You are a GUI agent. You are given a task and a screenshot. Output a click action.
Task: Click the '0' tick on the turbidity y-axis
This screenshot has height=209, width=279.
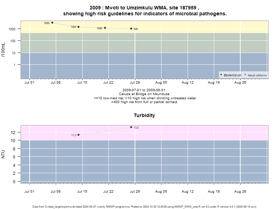tap(14, 181)
